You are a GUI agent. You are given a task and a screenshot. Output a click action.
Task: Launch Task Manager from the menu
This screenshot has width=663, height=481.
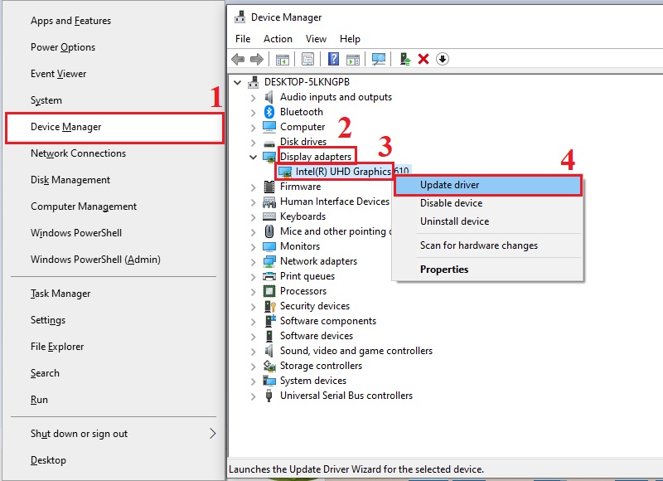click(x=114, y=294)
